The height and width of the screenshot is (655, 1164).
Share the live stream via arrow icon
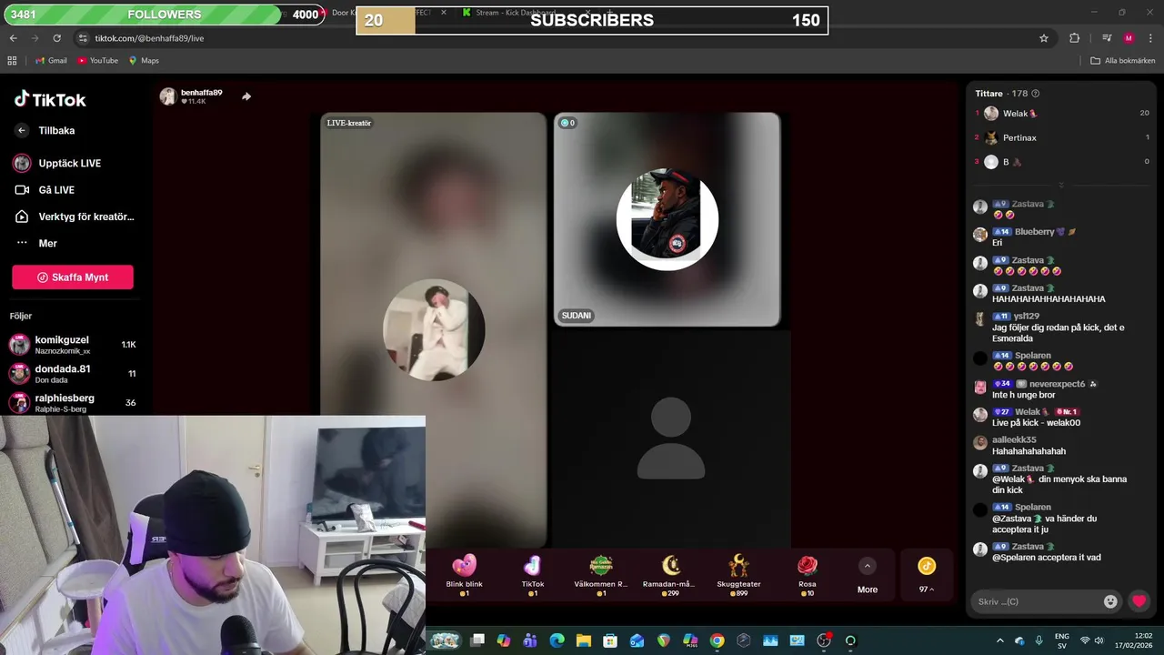click(246, 96)
